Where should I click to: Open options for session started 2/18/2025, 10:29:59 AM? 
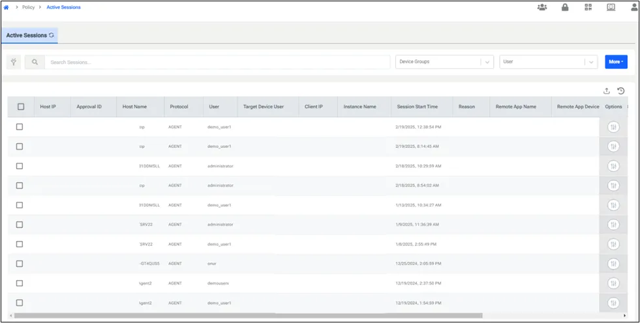coord(613,166)
